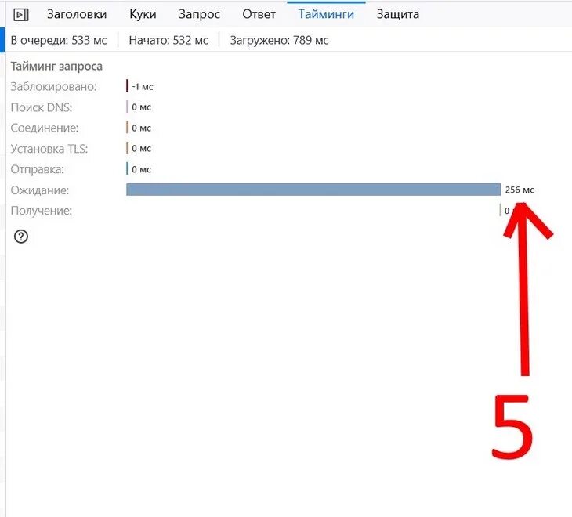
Task: Select the Запрос tab
Action: tap(199, 14)
